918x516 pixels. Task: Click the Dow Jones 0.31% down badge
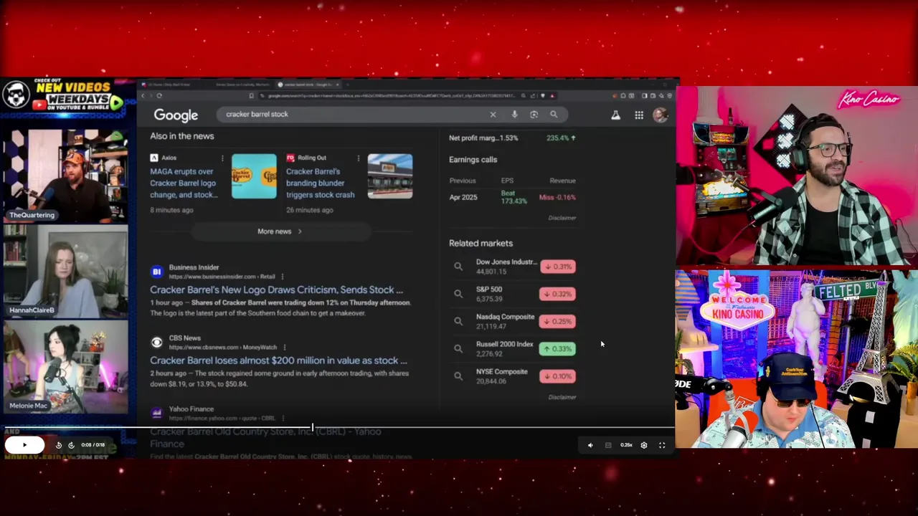click(x=558, y=267)
